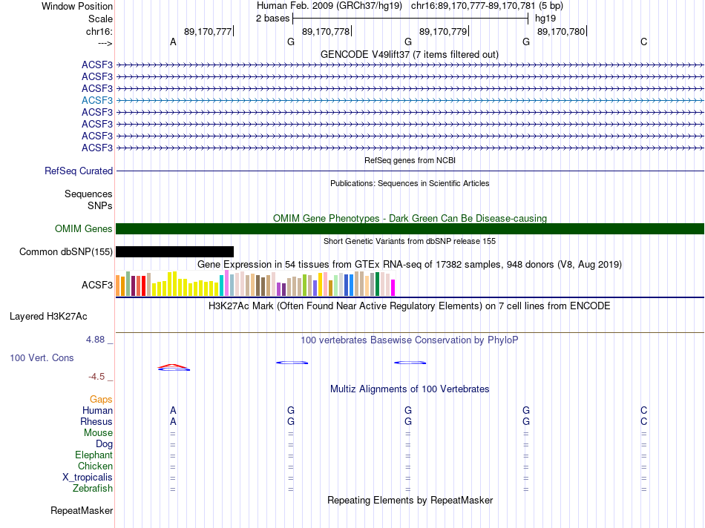This screenshot has height=528, width=705.
Task: Open 'Short Genetic Variants from dbSNP release 155' title
Action: pos(410,241)
